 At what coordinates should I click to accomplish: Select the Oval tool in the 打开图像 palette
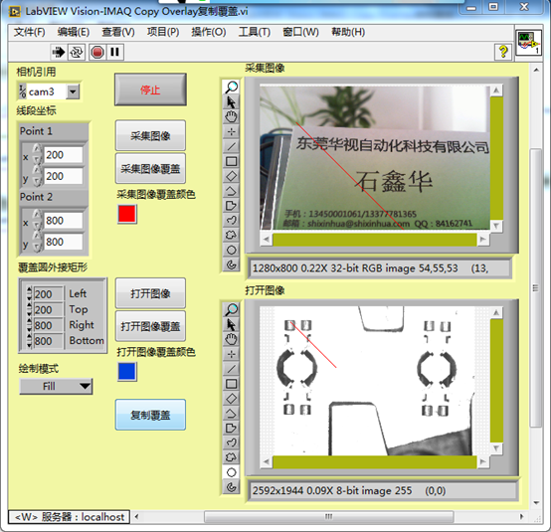[231, 472]
